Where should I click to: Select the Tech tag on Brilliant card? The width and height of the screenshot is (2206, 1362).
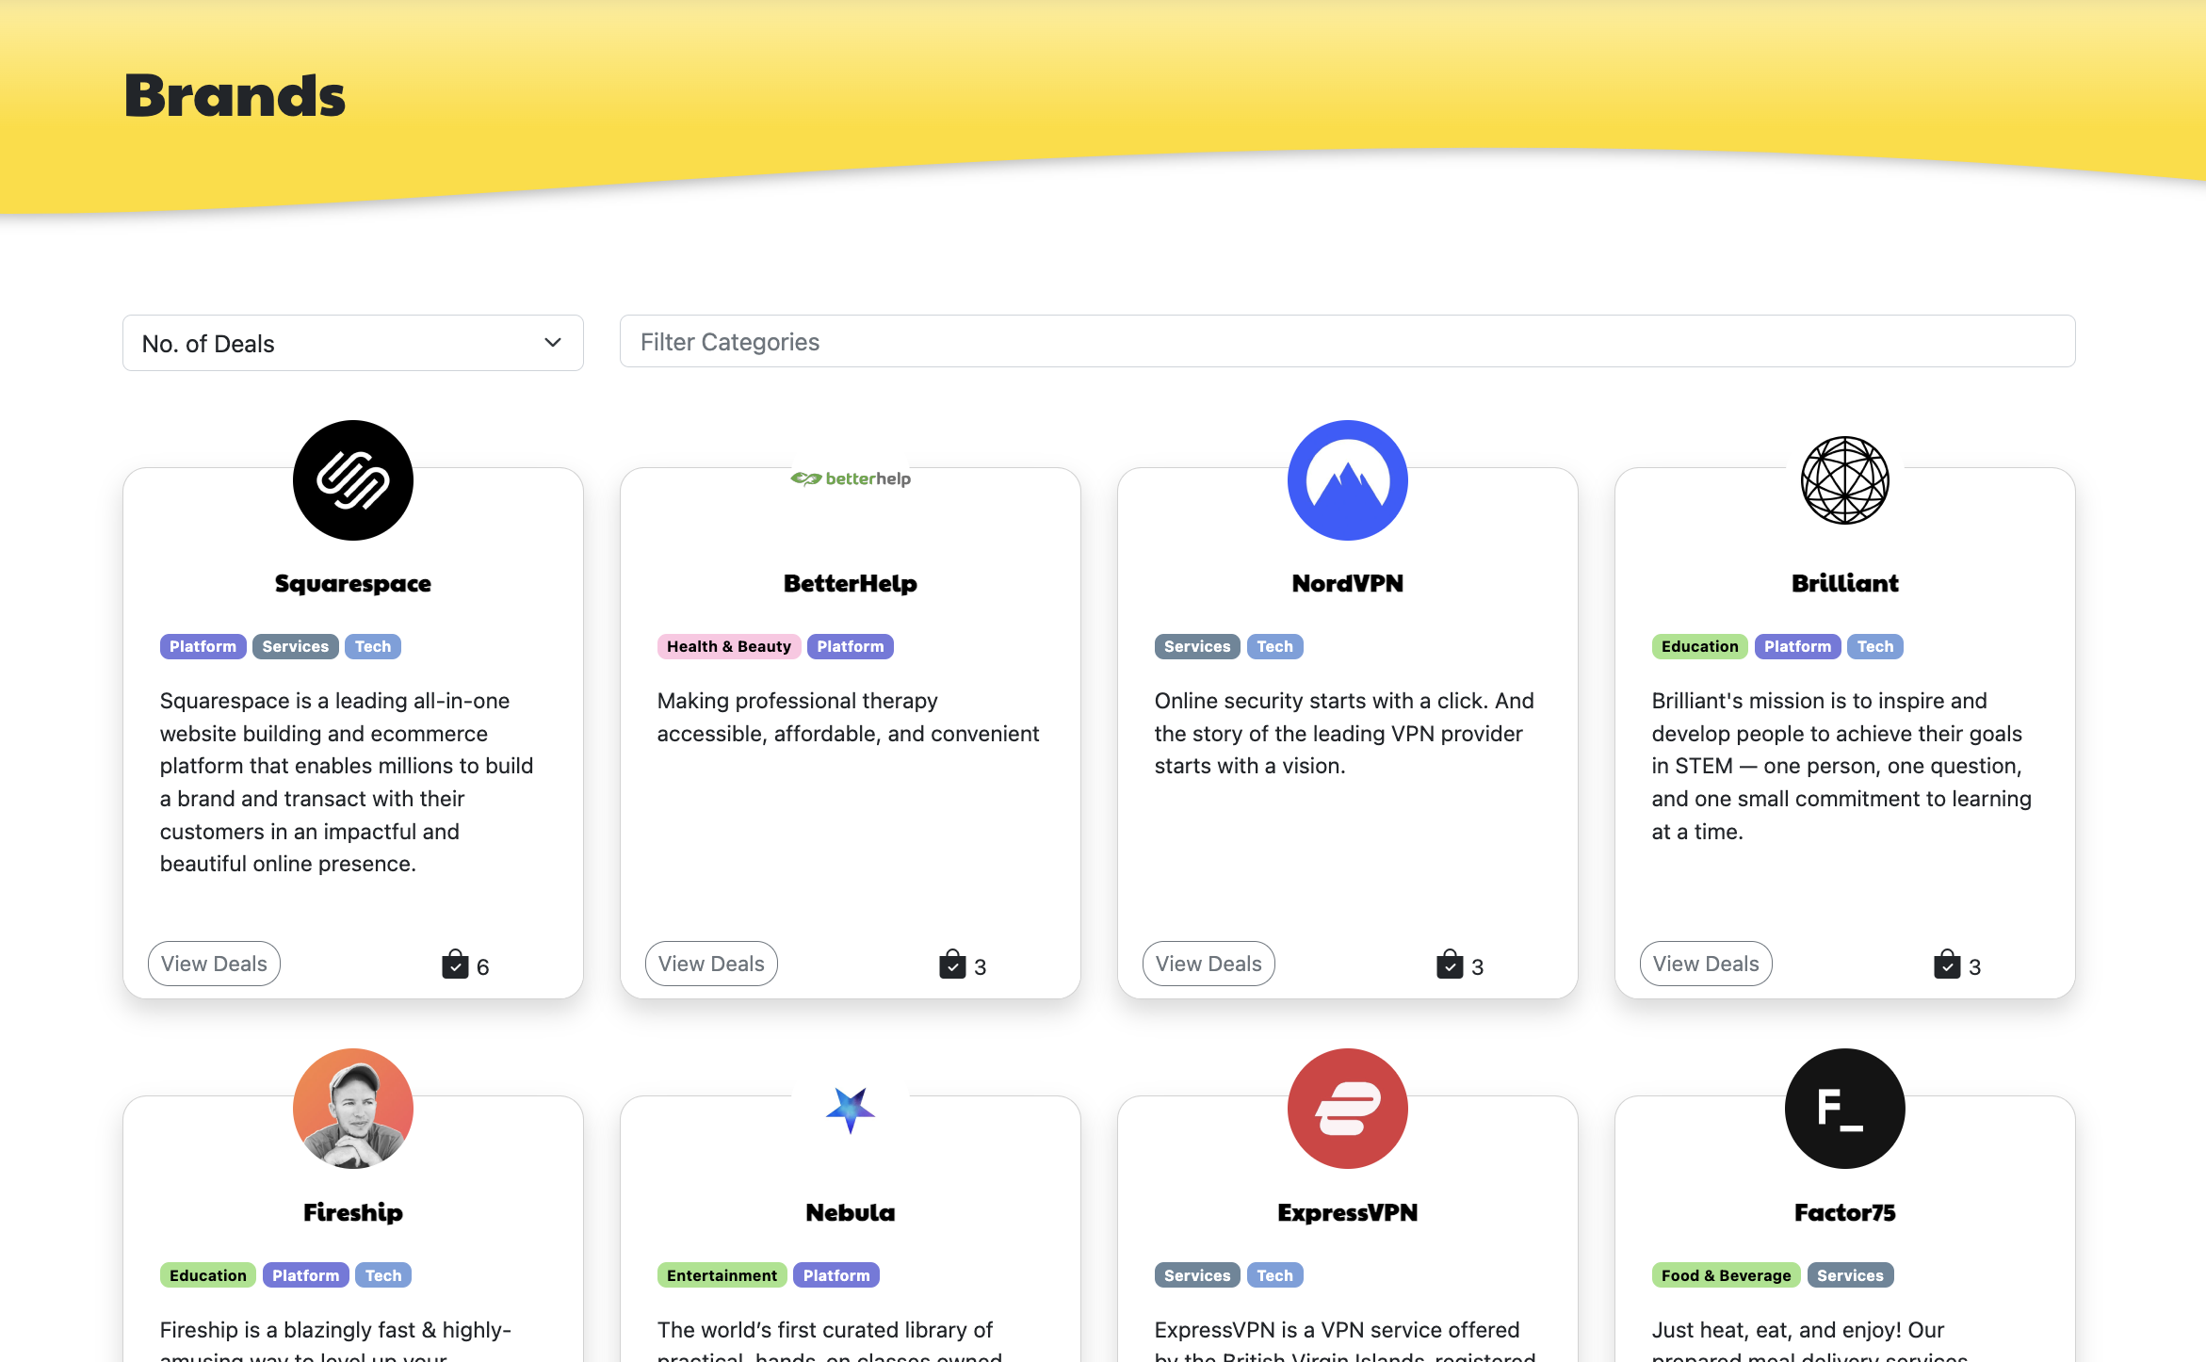tap(1875, 646)
